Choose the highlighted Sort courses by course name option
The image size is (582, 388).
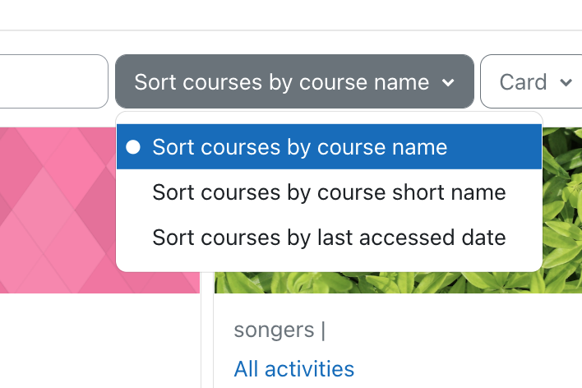click(330, 147)
